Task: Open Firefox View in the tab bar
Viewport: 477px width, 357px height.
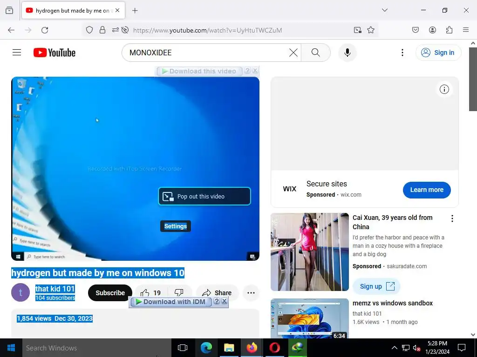Action: coord(9,10)
